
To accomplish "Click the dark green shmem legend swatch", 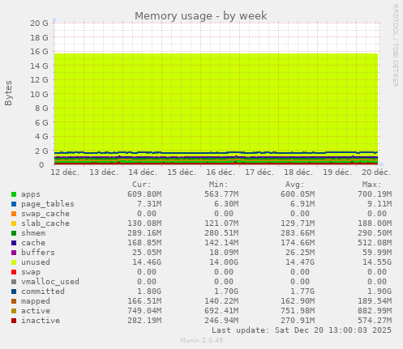I will [x=14, y=233].
